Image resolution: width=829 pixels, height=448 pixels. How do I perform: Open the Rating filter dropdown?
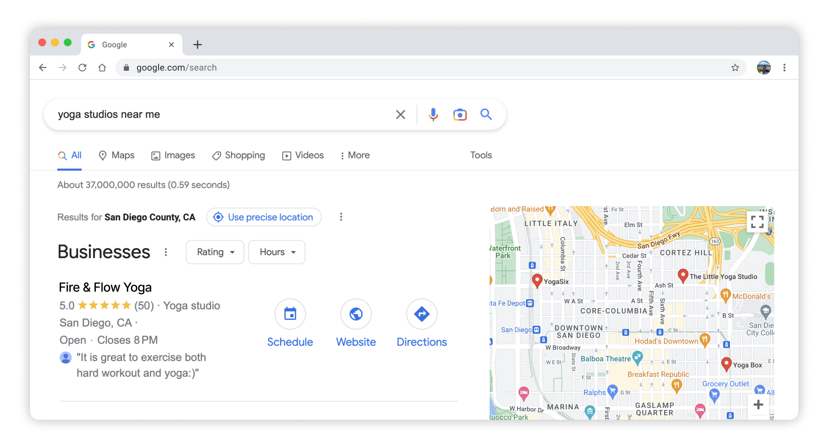(x=215, y=252)
